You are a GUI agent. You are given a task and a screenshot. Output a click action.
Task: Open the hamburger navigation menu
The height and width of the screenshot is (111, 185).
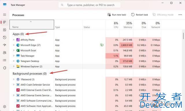coord(5,15)
